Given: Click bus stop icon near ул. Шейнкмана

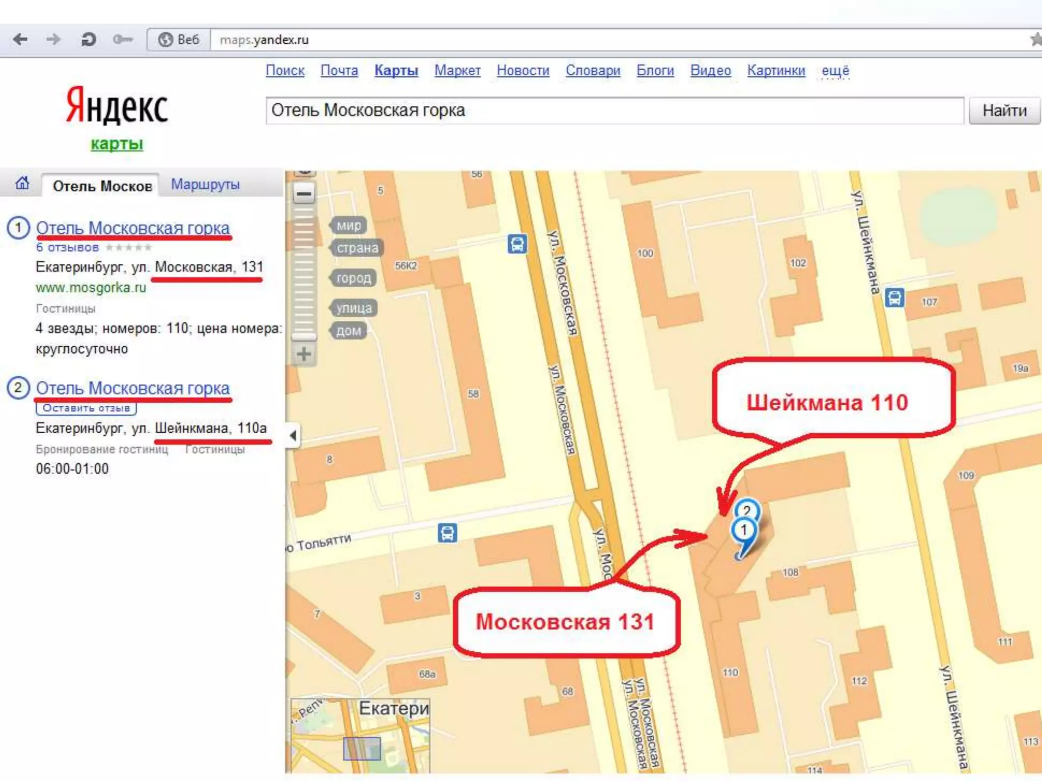Looking at the screenshot, I should (894, 297).
